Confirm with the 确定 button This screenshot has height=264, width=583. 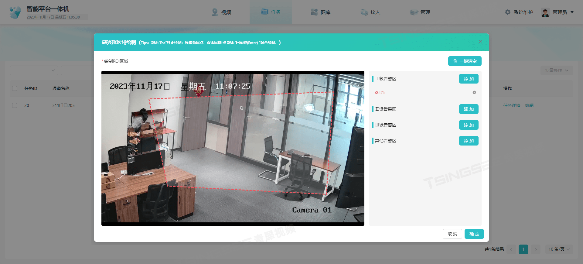coord(474,234)
